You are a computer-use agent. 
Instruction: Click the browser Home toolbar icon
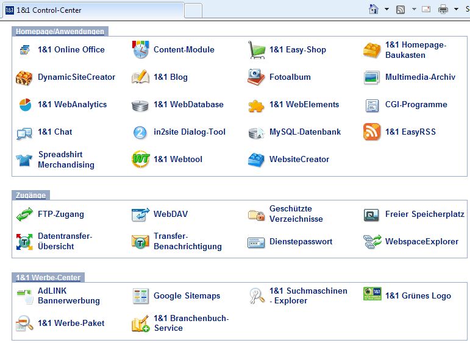[x=374, y=9]
